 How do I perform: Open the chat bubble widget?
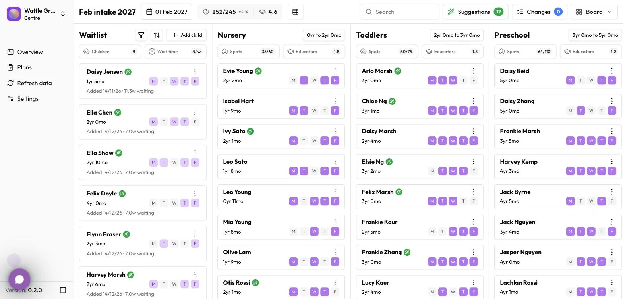coord(19,279)
